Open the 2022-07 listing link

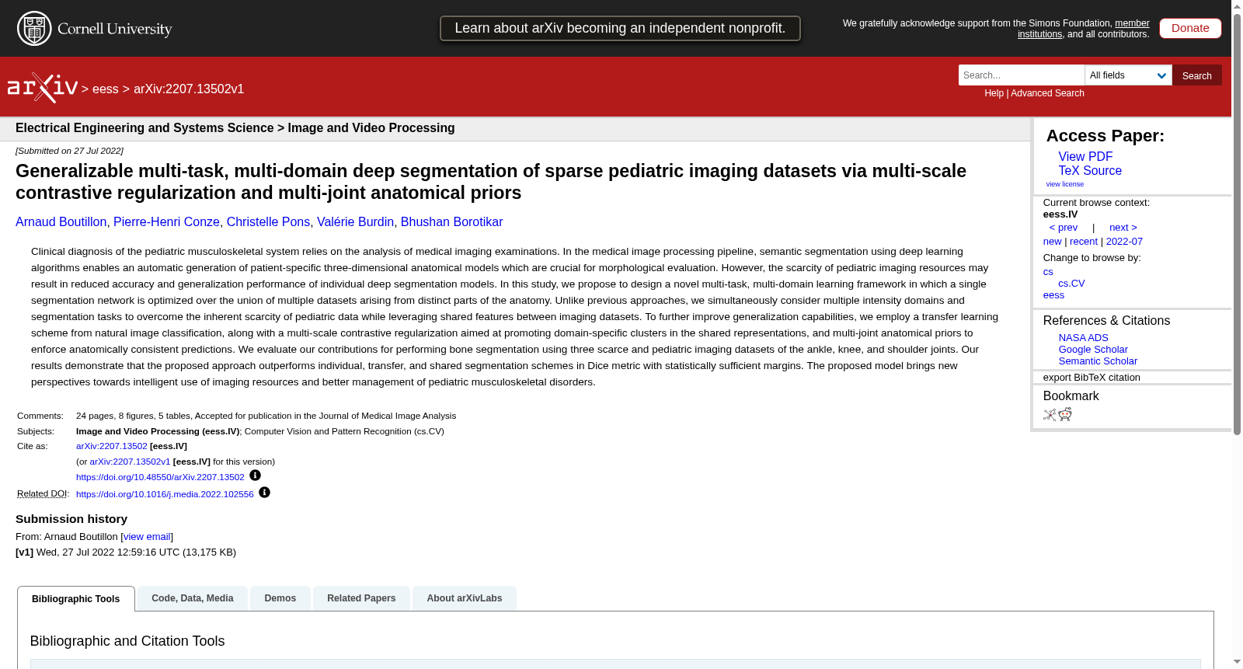[x=1124, y=242]
